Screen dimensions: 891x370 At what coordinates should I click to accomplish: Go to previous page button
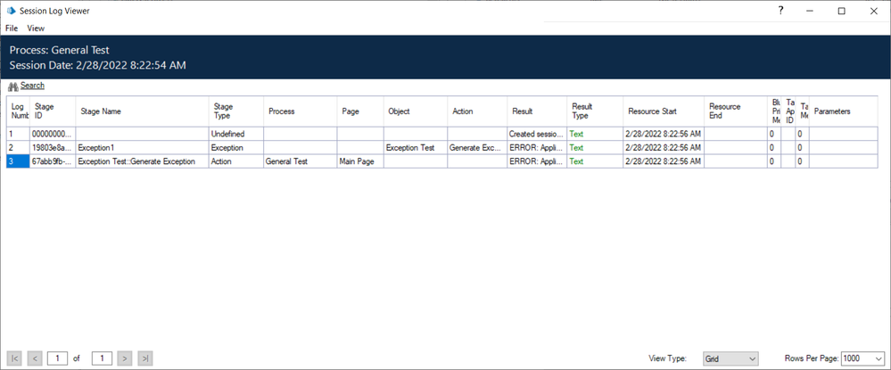pos(35,358)
